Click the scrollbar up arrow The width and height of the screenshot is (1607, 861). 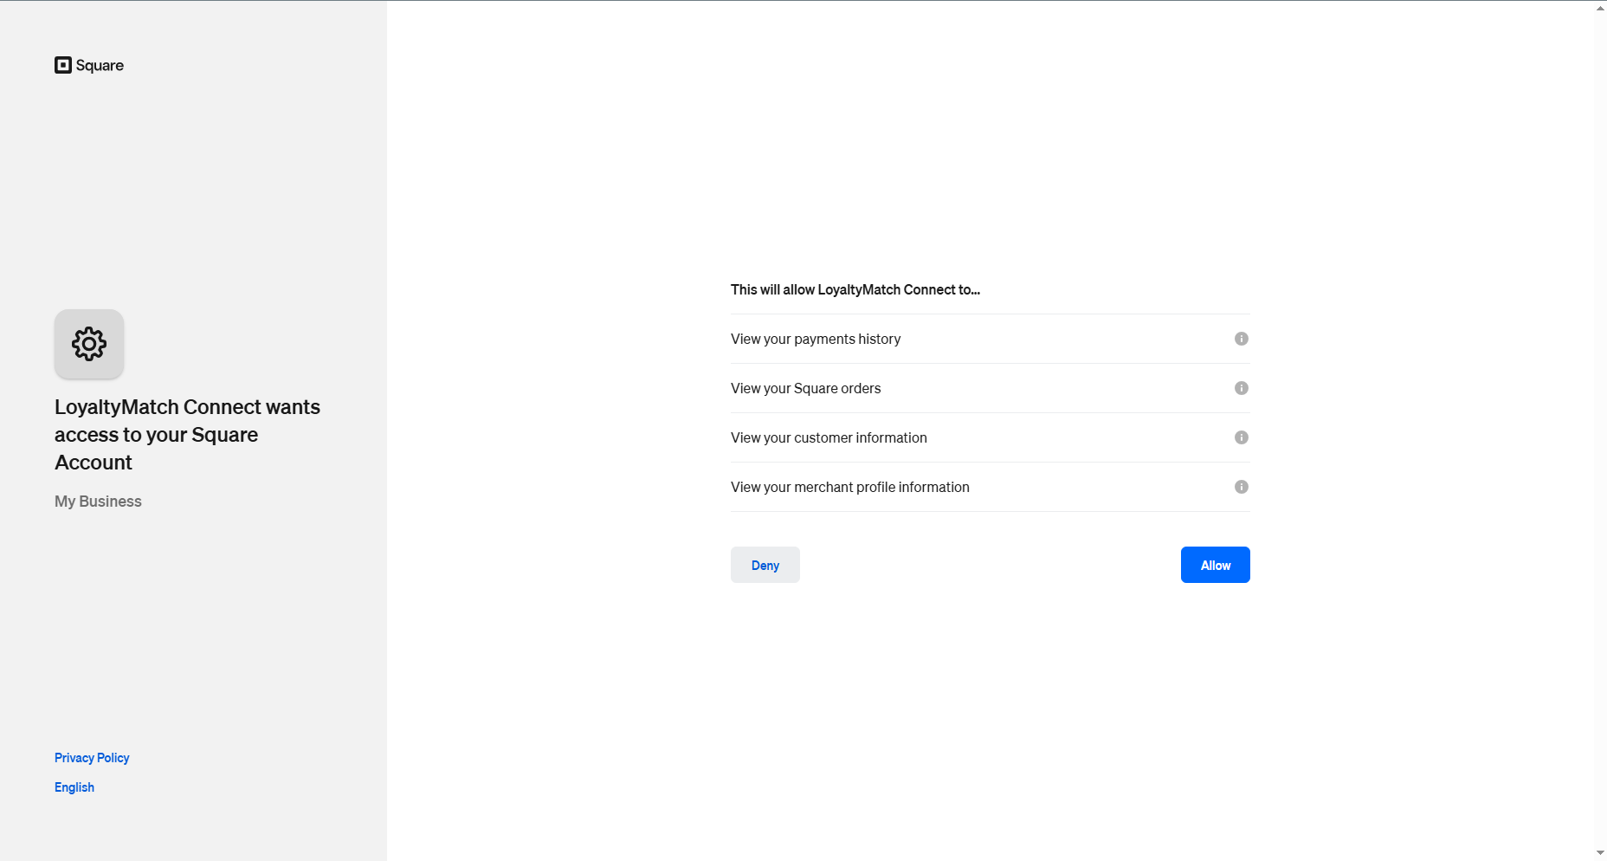(x=1600, y=8)
